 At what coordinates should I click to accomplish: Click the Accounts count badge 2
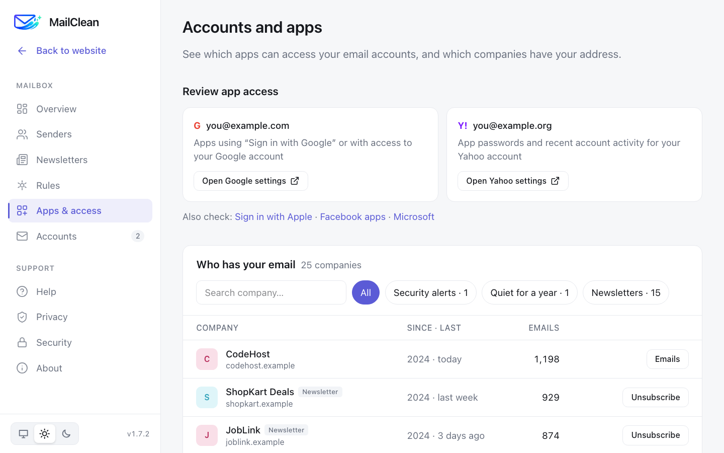tap(138, 236)
